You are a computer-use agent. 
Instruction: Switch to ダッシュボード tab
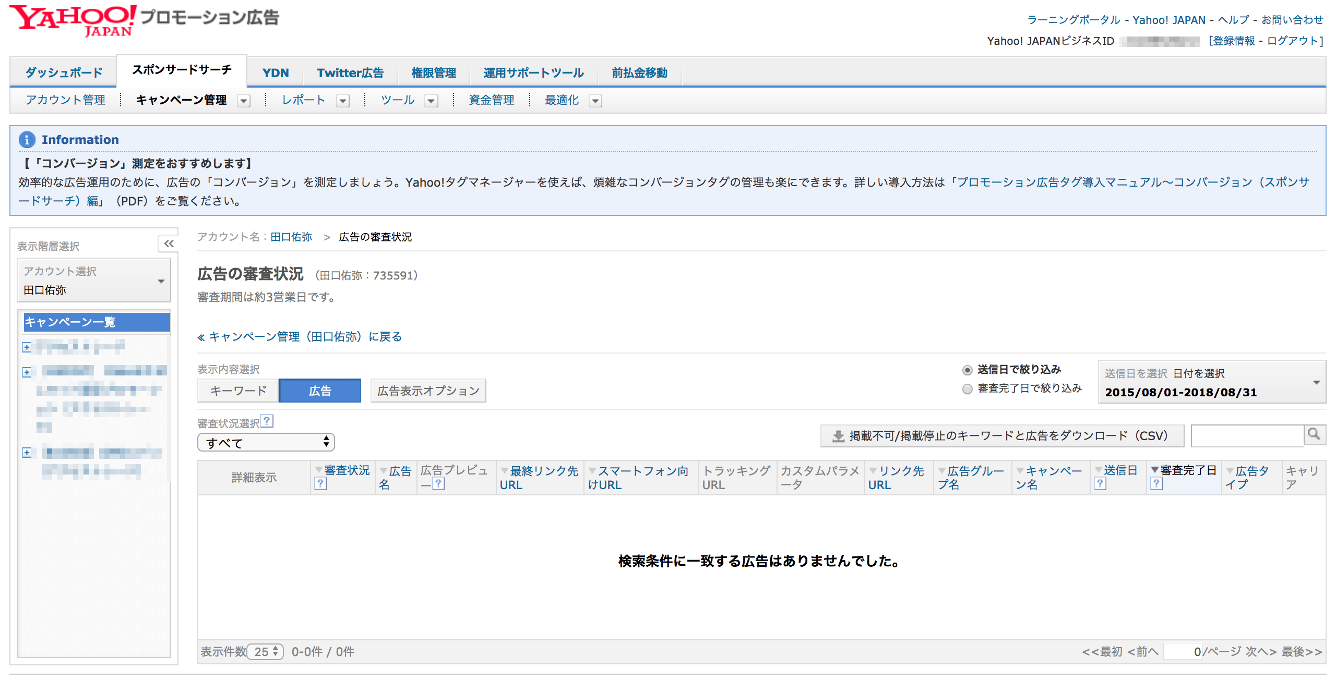pyautogui.click(x=64, y=72)
